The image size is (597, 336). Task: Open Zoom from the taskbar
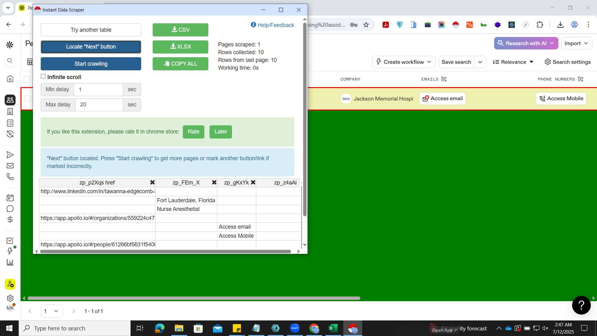(294, 328)
